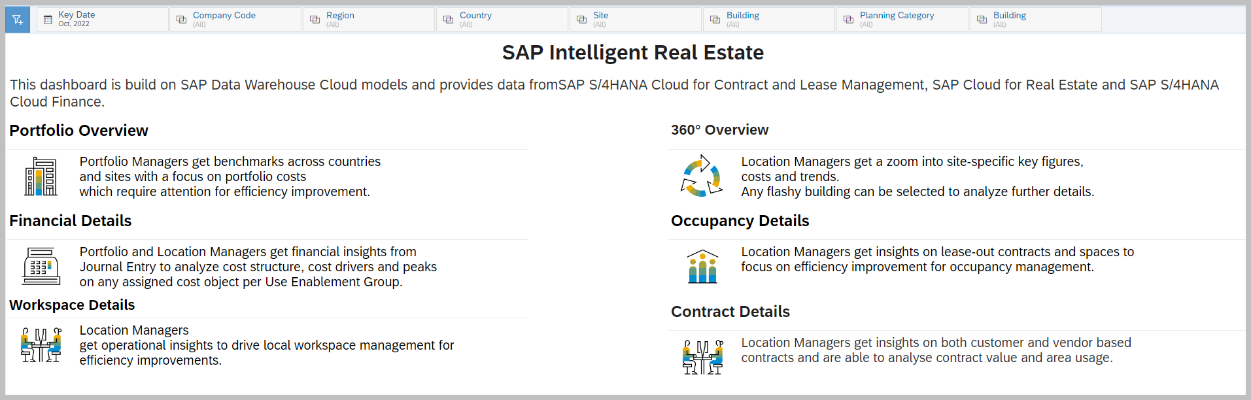Open the Occupancy Details heading
This screenshot has height=400, width=1251.
tap(740, 221)
